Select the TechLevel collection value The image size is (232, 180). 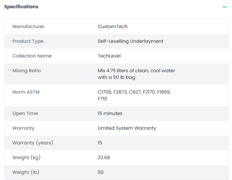pyautogui.click(x=109, y=56)
